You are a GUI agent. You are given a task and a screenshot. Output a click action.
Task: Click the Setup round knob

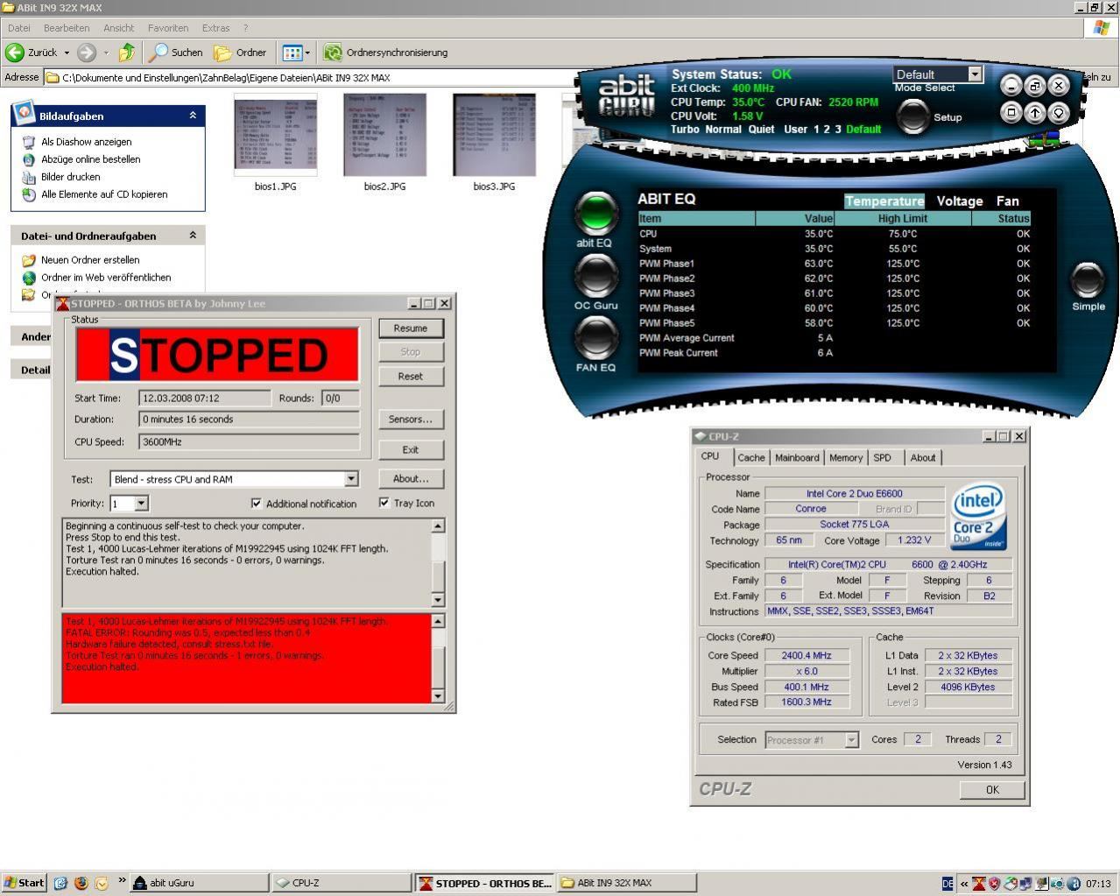[x=912, y=116]
